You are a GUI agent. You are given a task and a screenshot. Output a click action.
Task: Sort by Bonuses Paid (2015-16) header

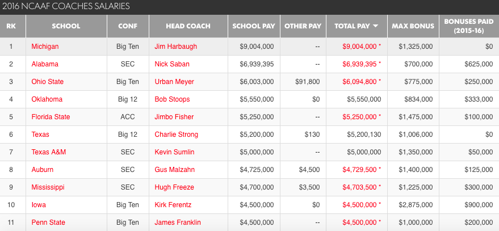469,26
